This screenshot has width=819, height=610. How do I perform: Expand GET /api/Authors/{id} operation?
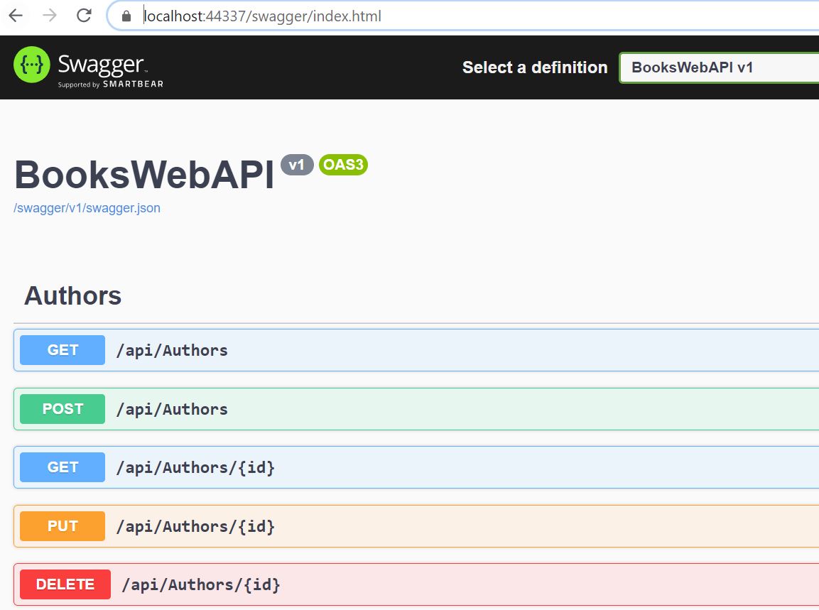(x=426, y=467)
